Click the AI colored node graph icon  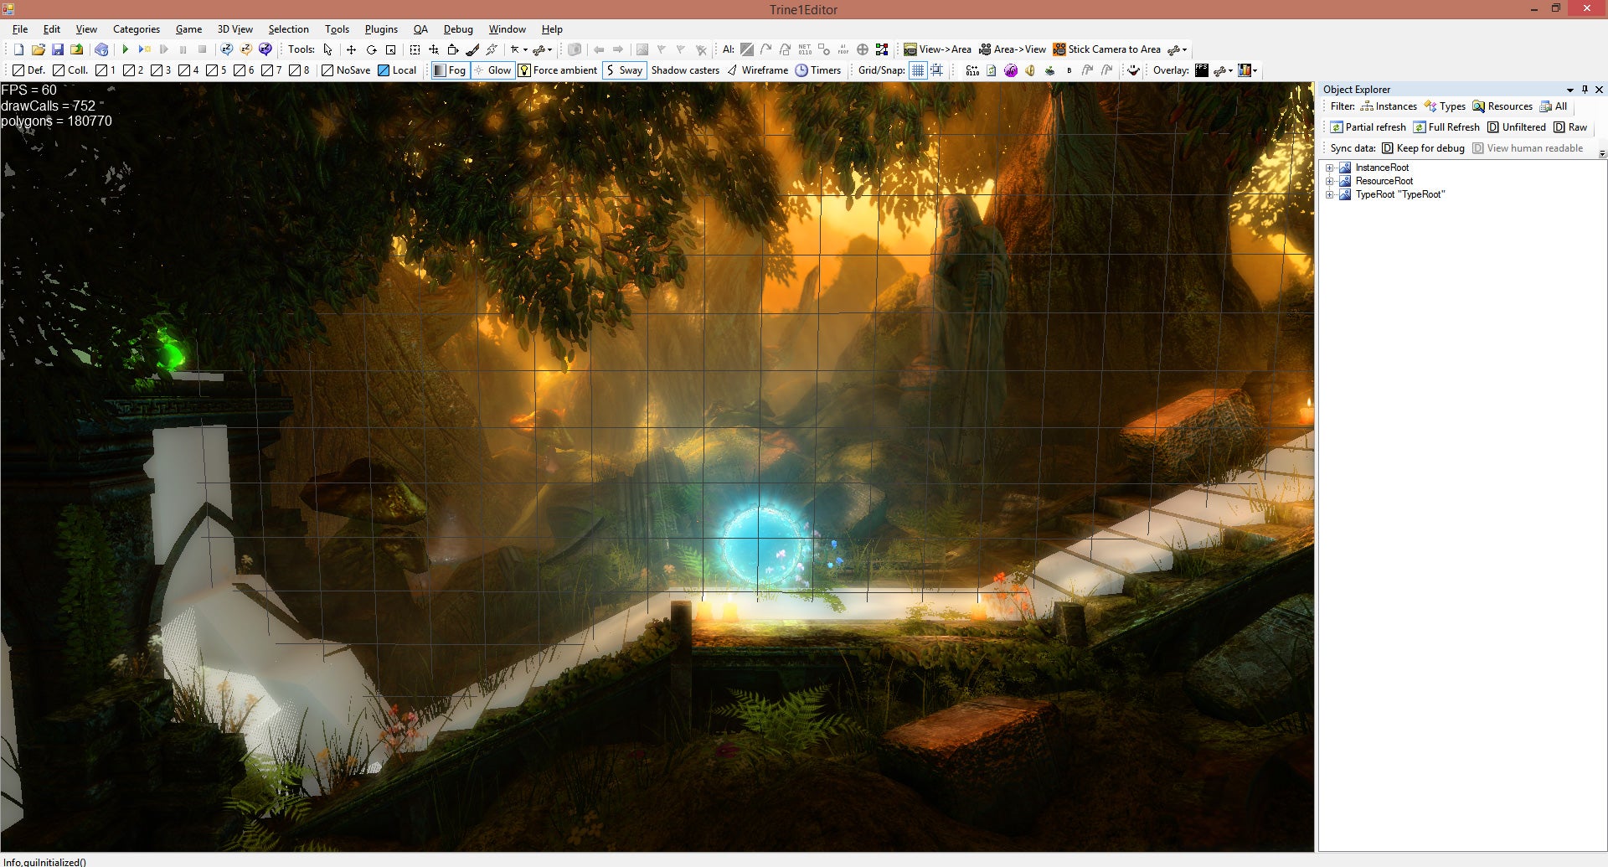click(882, 49)
